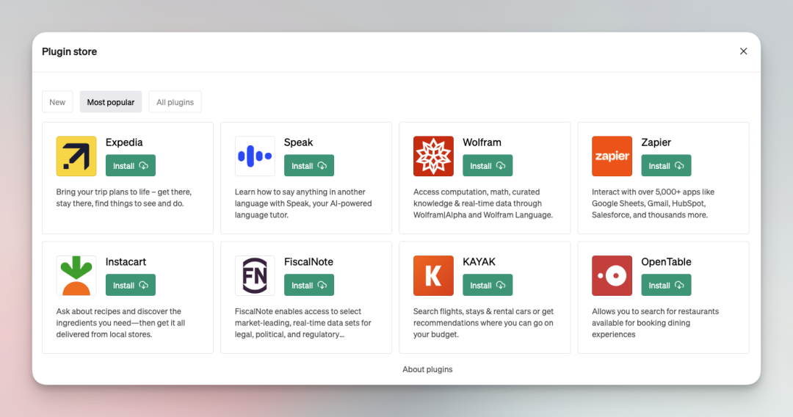Click the Instacart carrot logo

76,275
